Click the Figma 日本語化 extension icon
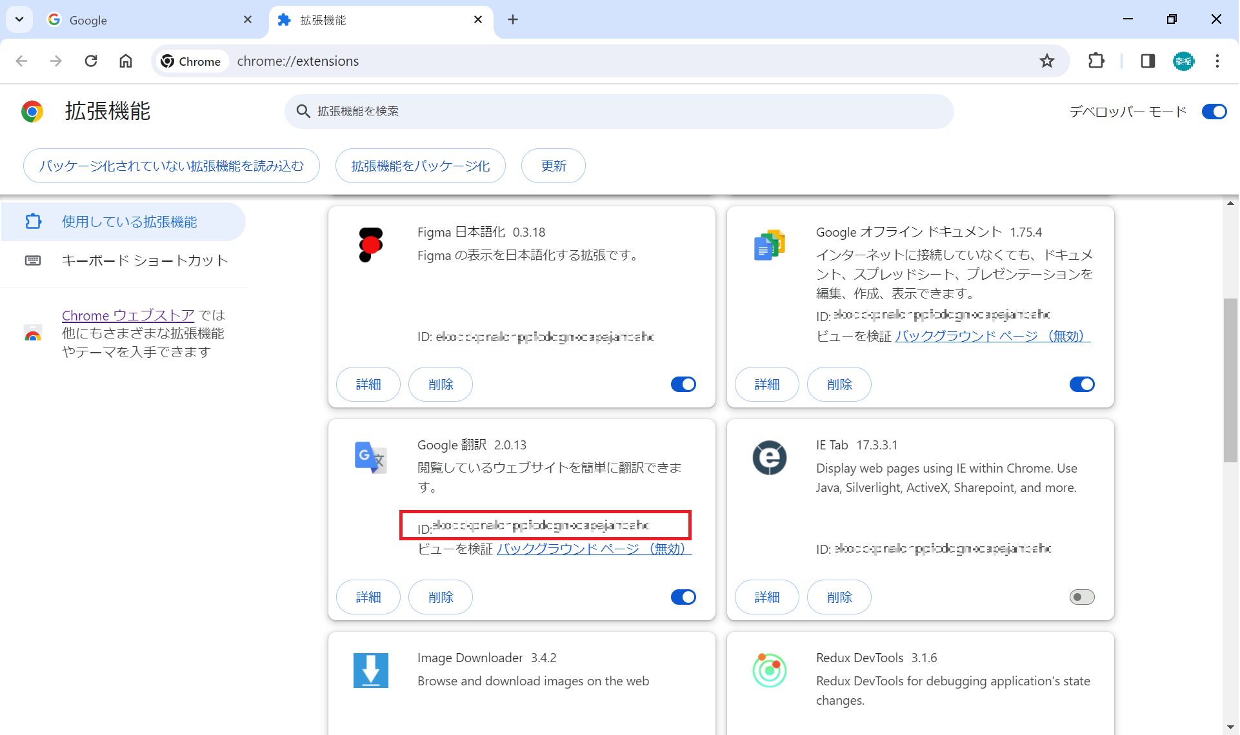 click(x=371, y=245)
